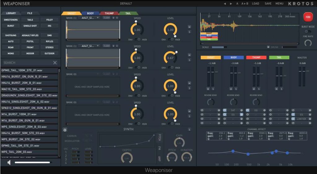Toggle the SYNTH section power button

pos(65,130)
